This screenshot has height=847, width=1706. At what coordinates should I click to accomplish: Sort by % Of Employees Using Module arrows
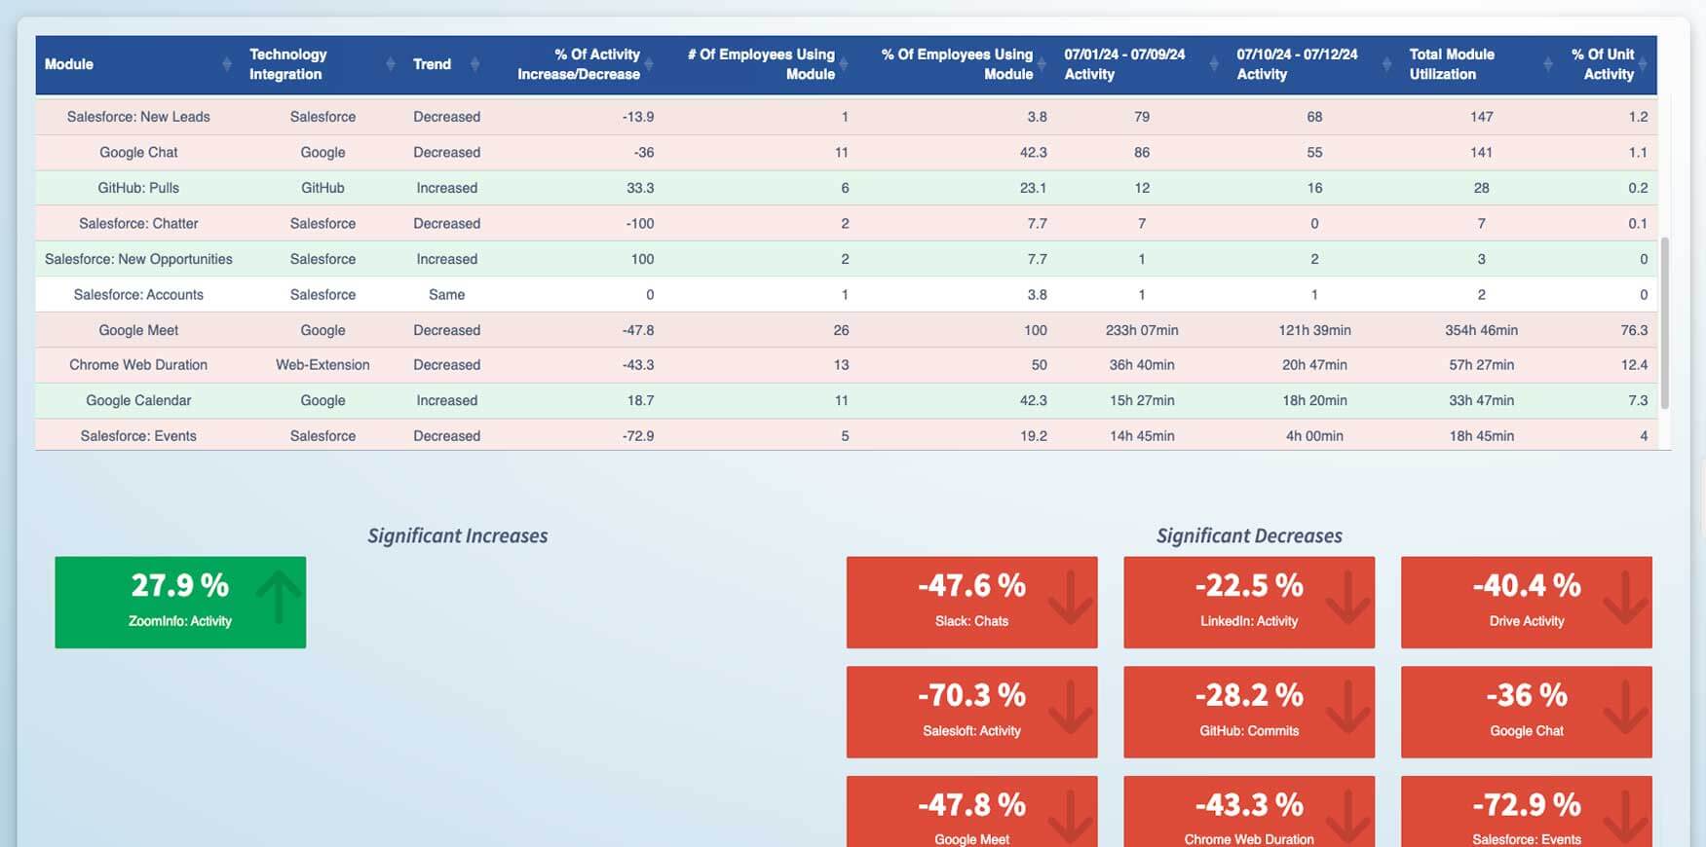[1041, 64]
